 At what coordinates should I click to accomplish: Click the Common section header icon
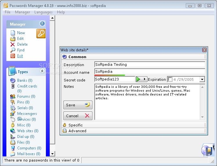click(x=64, y=57)
